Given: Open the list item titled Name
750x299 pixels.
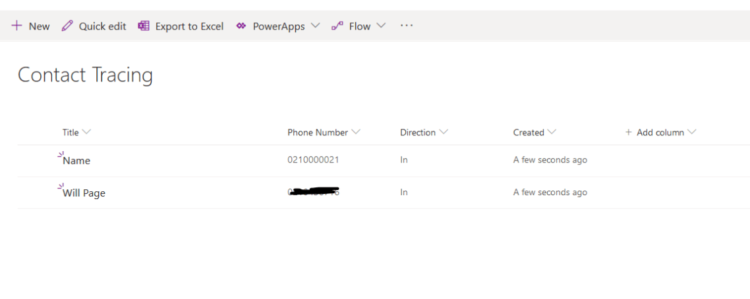Looking at the screenshot, I should tap(76, 161).
